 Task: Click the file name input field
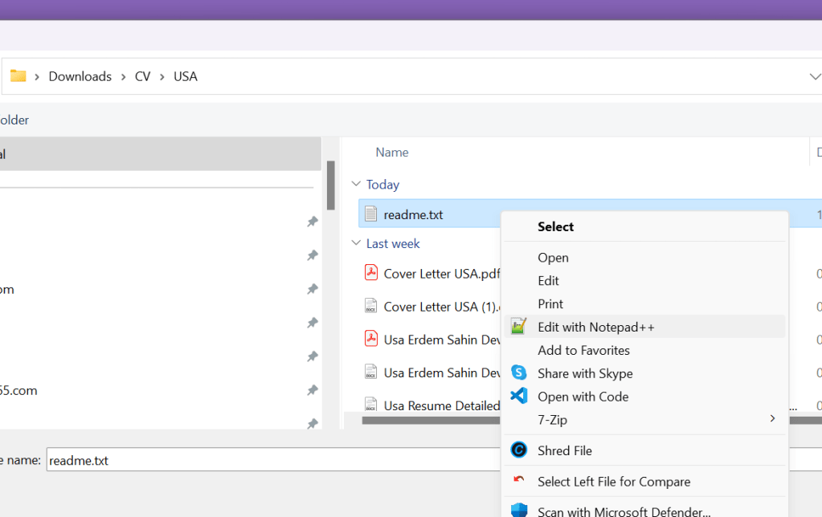click(273, 459)
